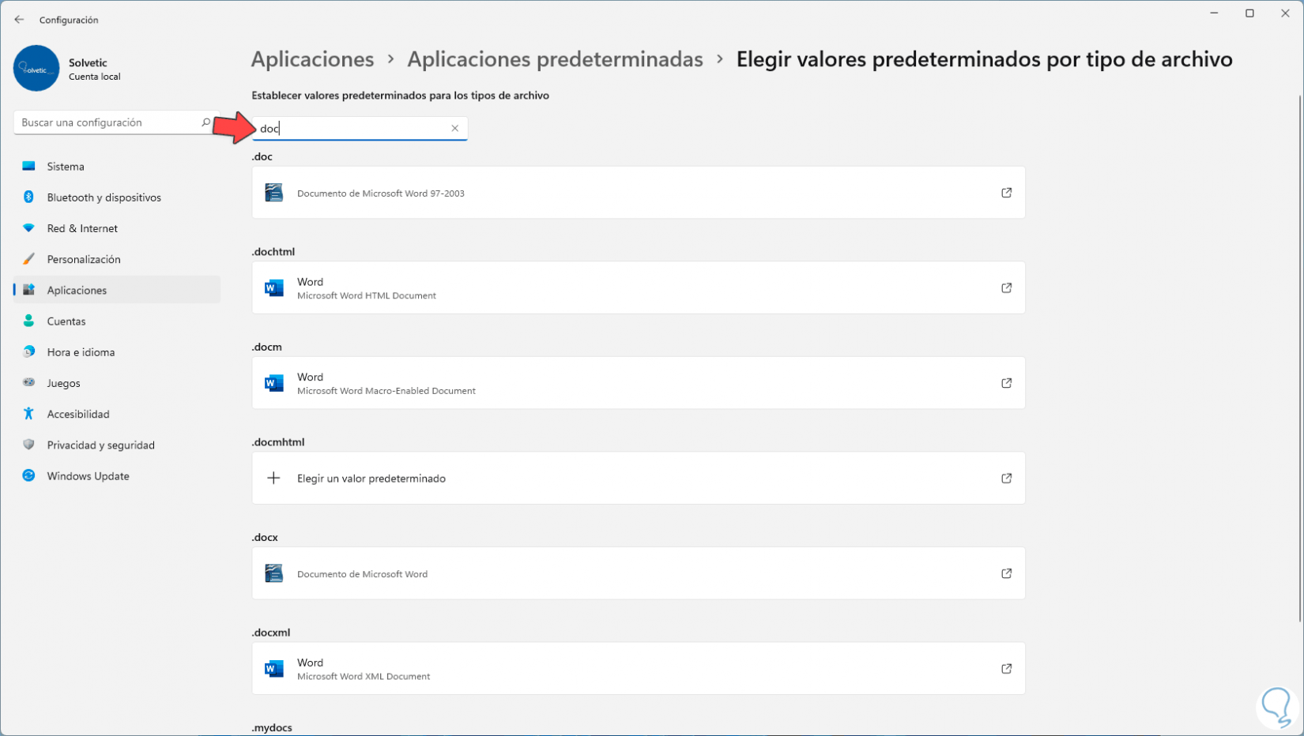Click the file icon in the .doc row
Image resolution: width=1304 pixels, height=736 pixels.
click(x=273, y=193)
